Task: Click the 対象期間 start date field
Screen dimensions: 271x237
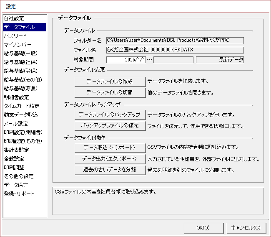Action: pyautogui.click(x=126, y=60)
